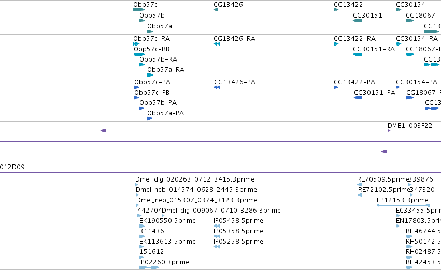Click transcript CG30154-RA label
Viewport: 441px width, 270px height.
coord(417,39)
